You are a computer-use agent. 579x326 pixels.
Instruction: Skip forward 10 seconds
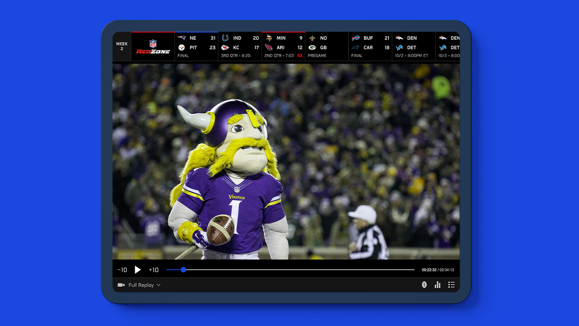(154, 270)
